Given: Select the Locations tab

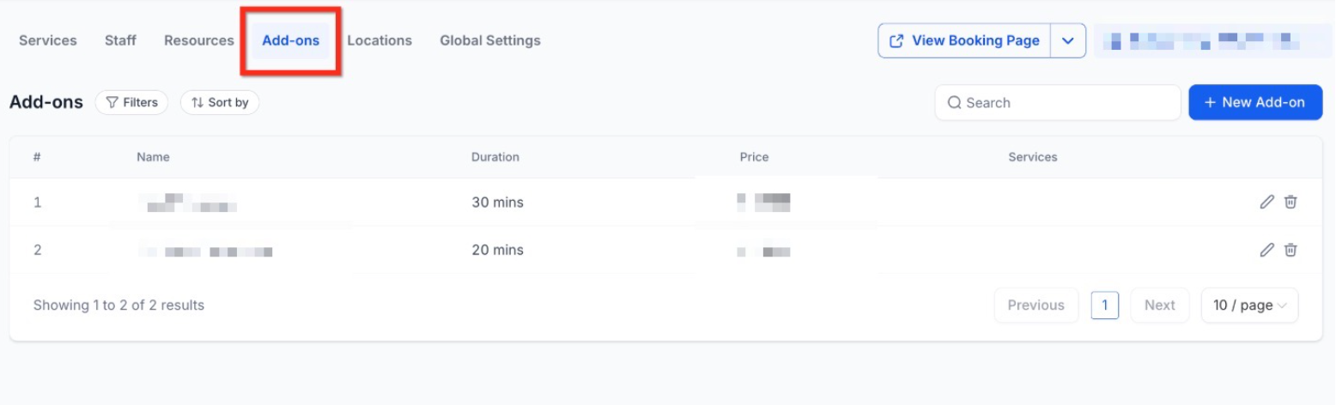Looking at the screenshot, I should (x=380, y=40).
